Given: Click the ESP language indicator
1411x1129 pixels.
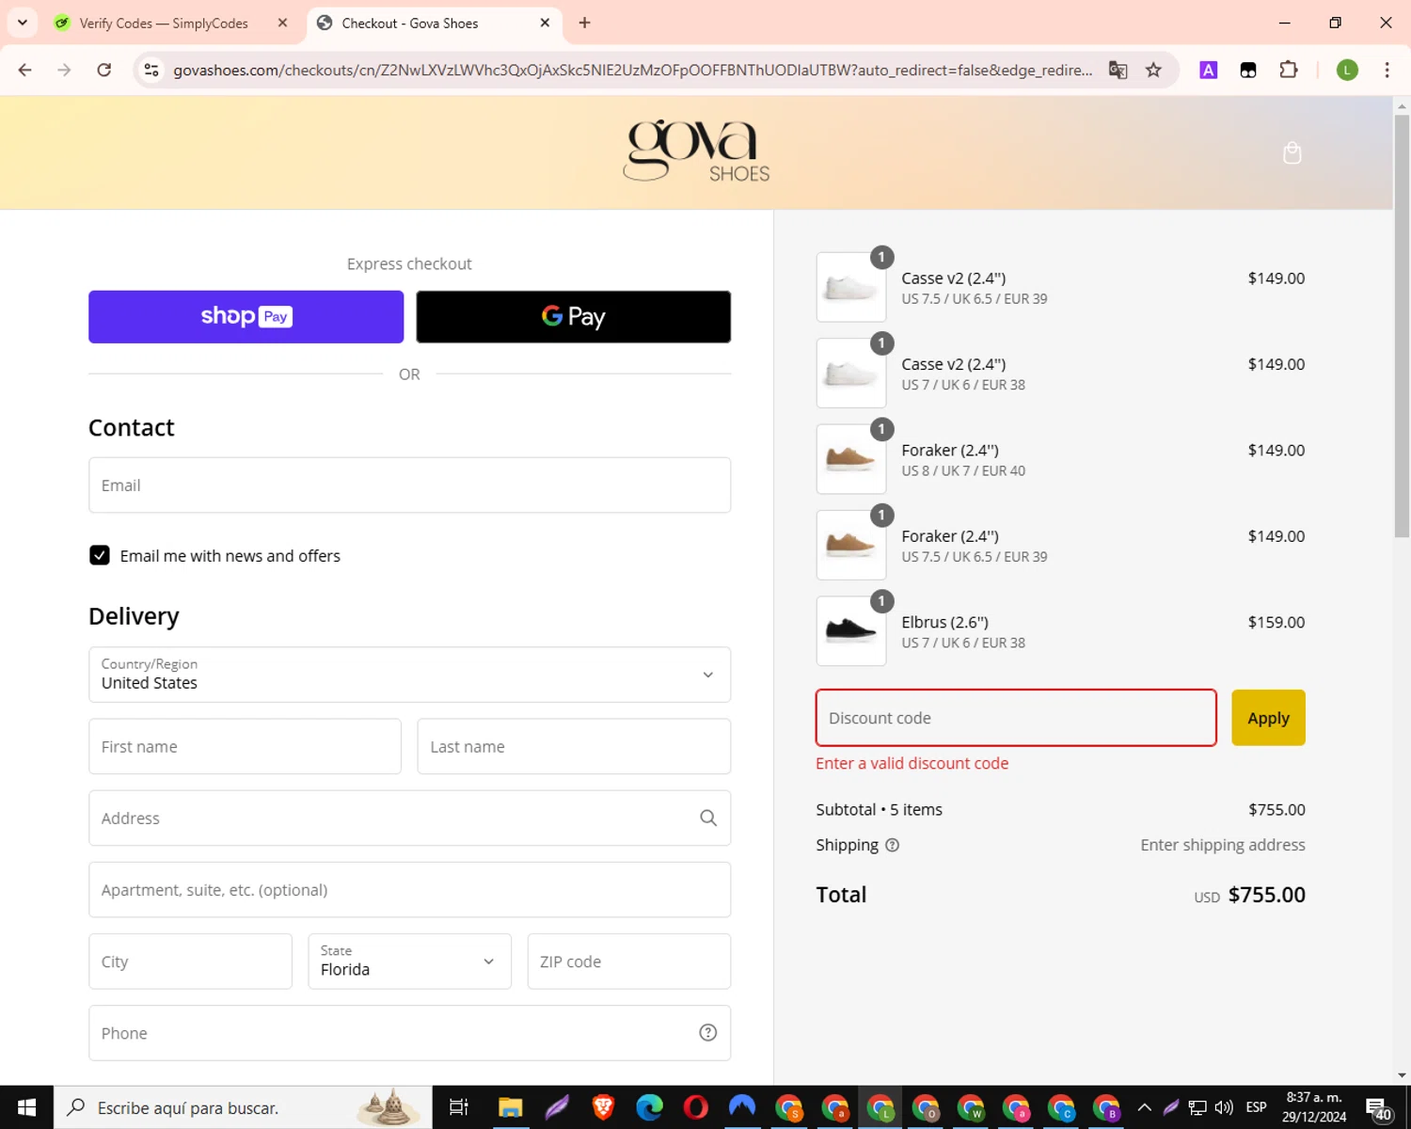Looking at the screenshot, I should 1256,1107.
